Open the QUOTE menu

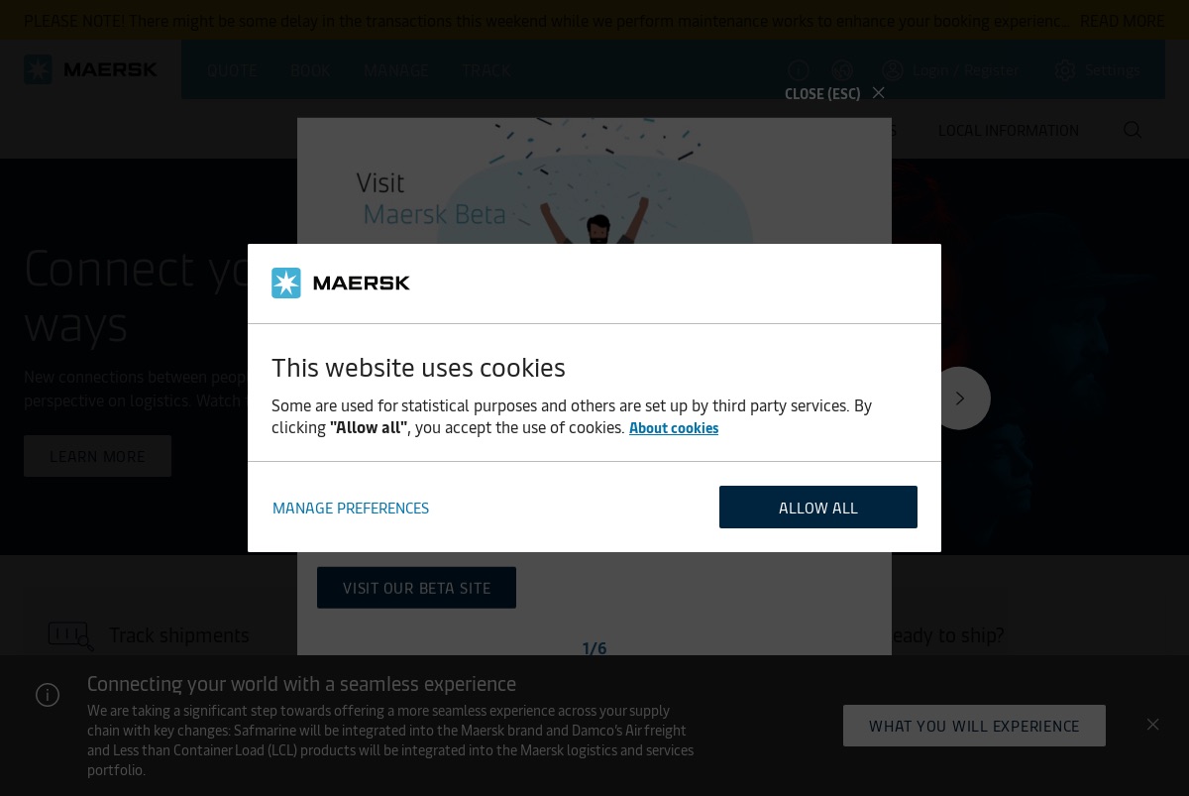point(233,70)
